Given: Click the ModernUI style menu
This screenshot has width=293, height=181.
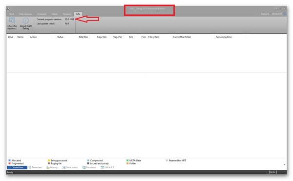Looking at the screenshot, I should (x=277, y=14).
